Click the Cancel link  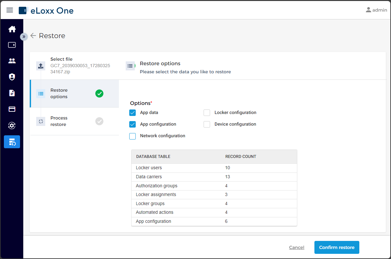point(297,247)
